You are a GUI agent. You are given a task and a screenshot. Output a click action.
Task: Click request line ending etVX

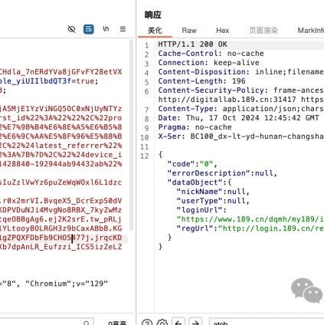coord(61,72)
